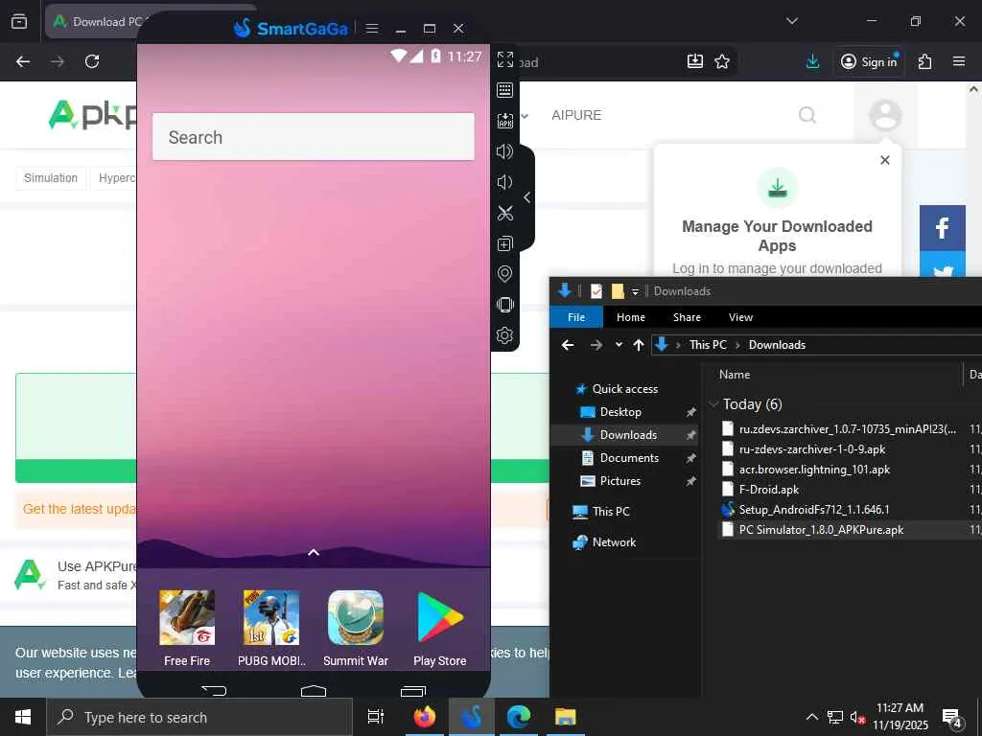Click the browser Sign in button
Image resolution: width=982 pixels, height=736 pixels.
coord(869,61)
